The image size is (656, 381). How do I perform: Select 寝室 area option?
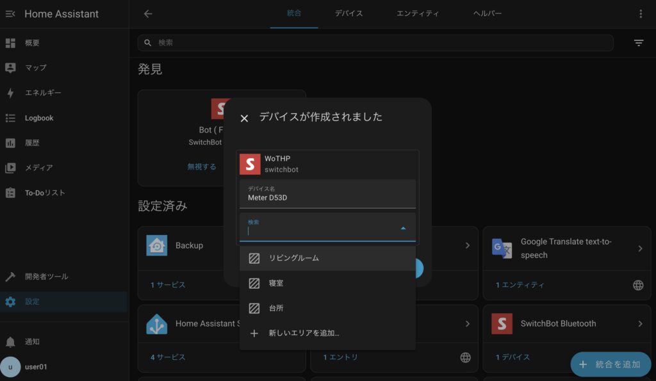coord(327,283)
